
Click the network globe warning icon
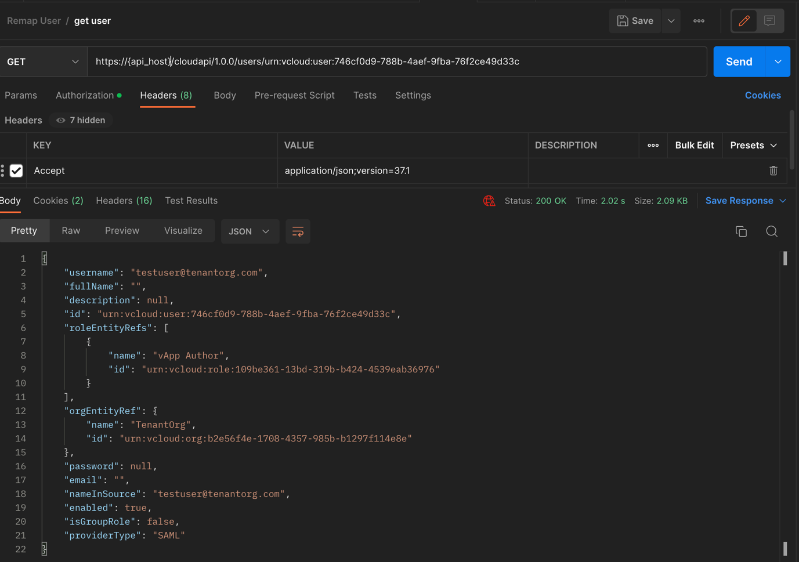(489, 201)
